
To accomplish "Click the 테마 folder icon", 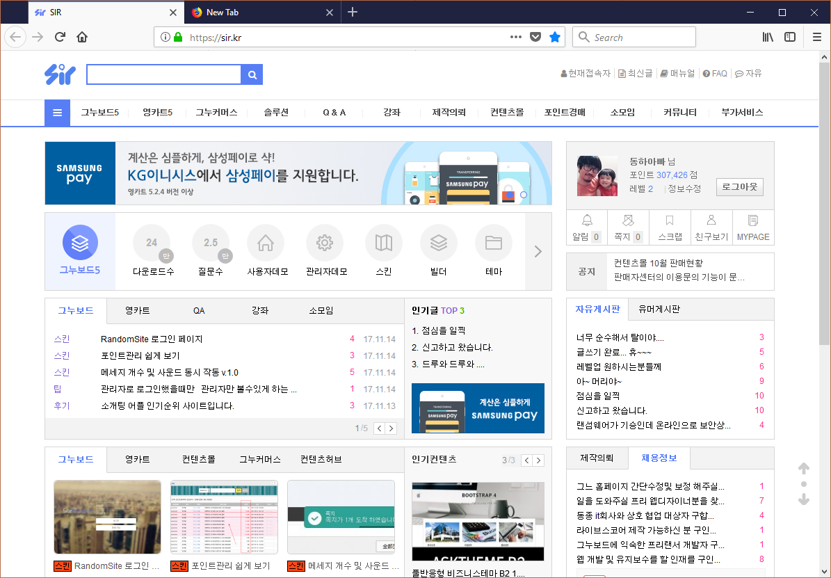I will pyautogui.click(x=493, y=243).
